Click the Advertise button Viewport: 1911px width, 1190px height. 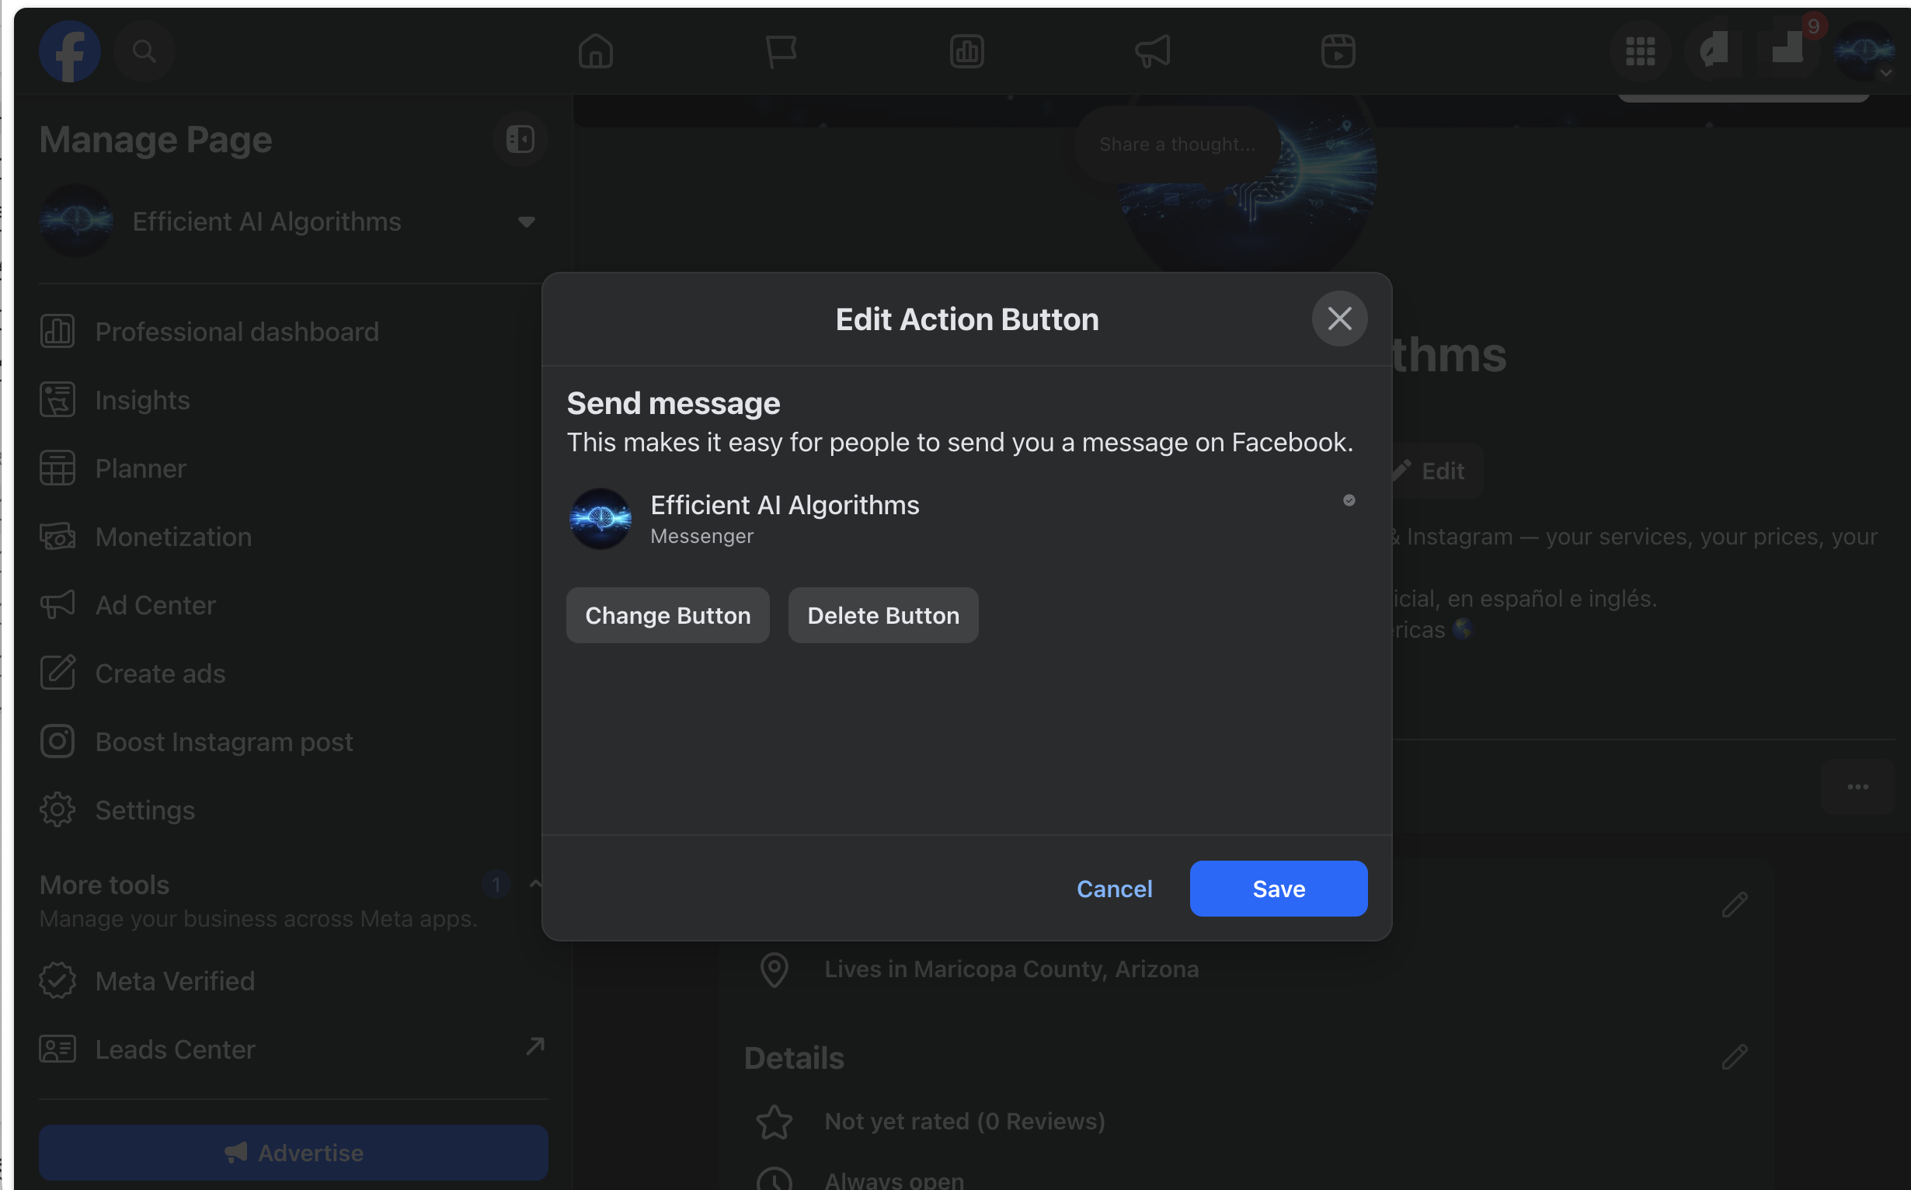[294, 1152]
